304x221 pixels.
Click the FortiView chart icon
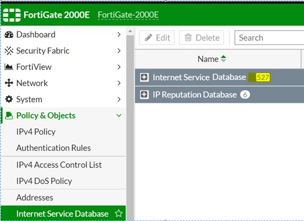tap(9, 67)
